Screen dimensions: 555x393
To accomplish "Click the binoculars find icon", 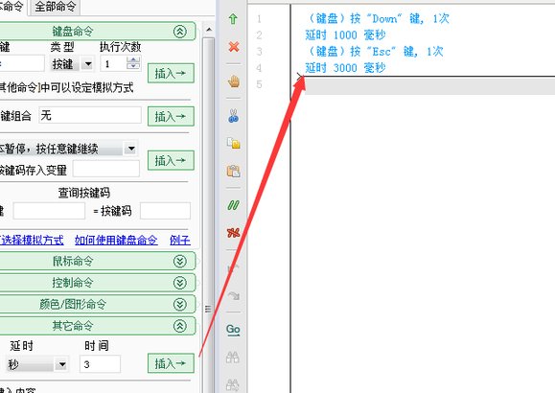I will click(233, 358).
